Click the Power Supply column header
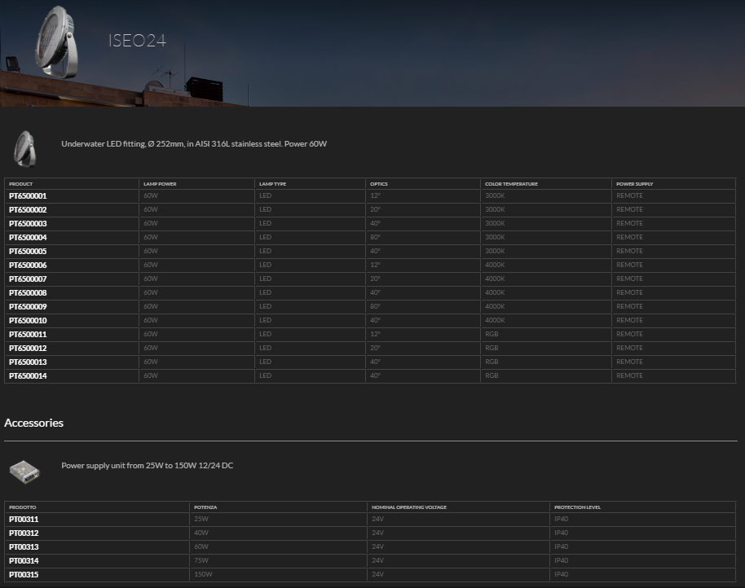This screenshot has height=588, width=745. pyautogui.click(x=634, y=184)
